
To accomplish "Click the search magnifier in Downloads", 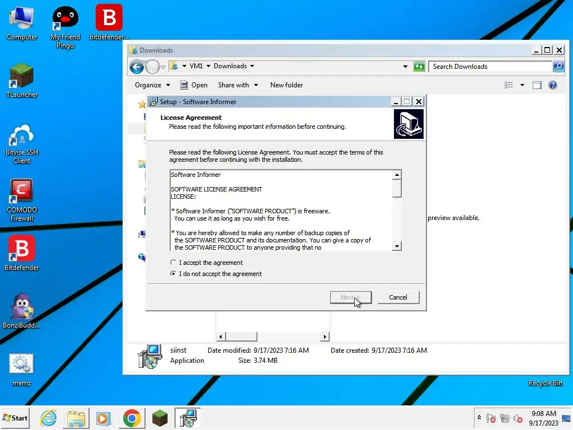I will [558, 66].
